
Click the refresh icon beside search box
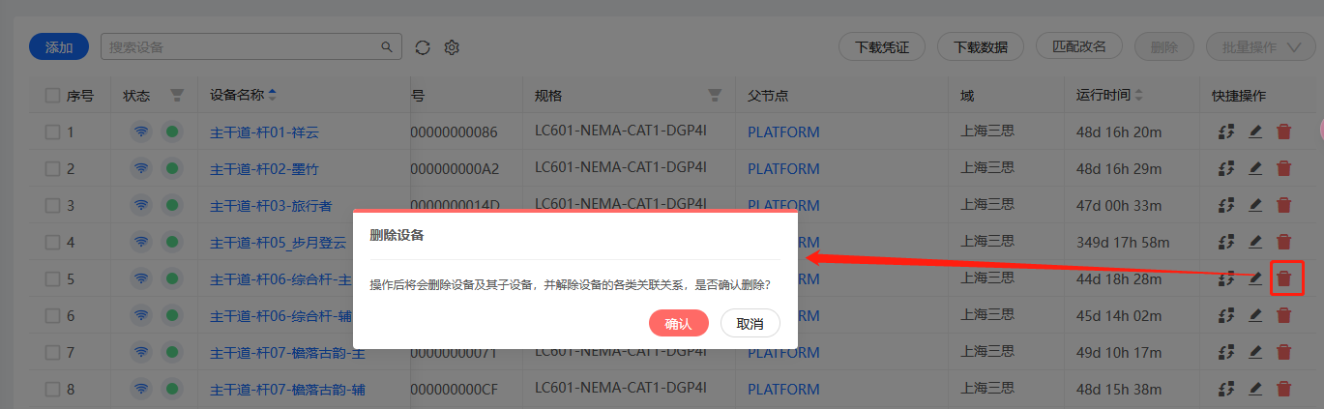(x=422, y=46)
